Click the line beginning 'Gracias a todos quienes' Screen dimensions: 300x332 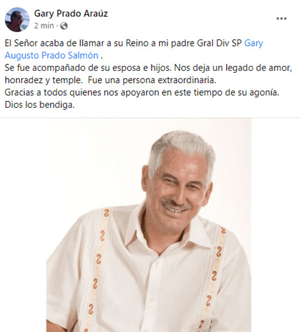point(142,93)
